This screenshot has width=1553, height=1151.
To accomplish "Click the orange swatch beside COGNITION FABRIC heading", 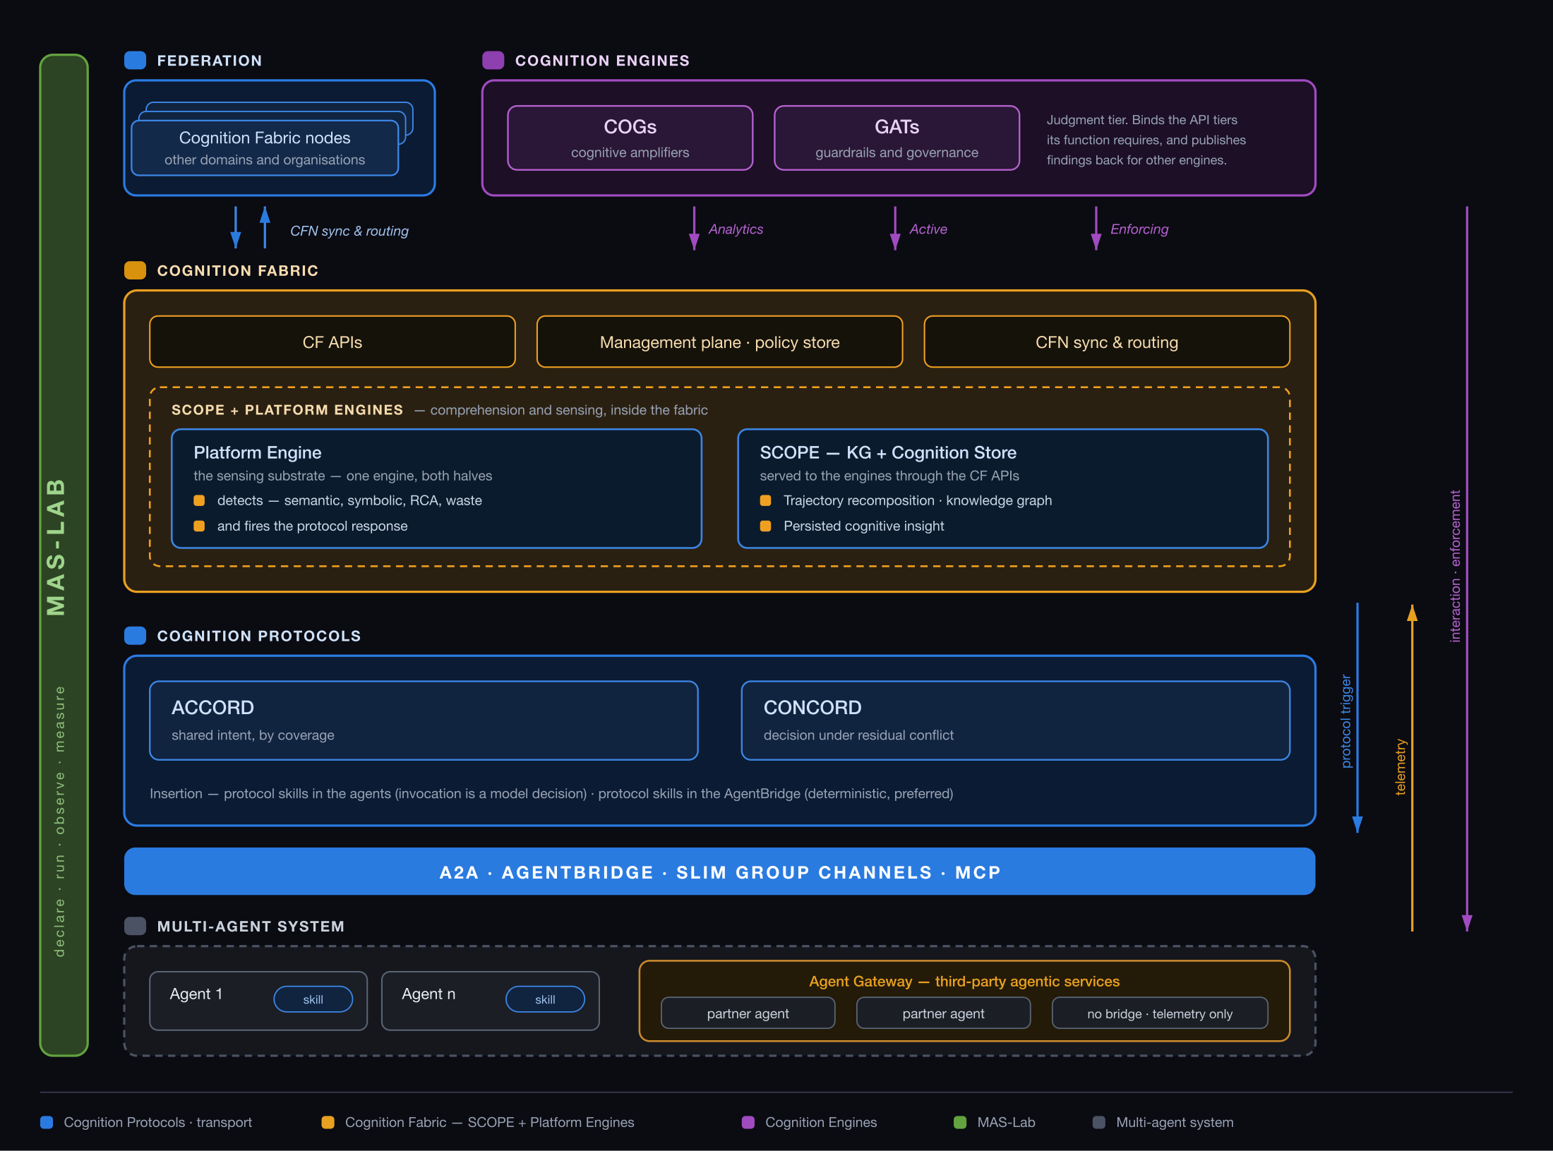I will tap(135, 270).
